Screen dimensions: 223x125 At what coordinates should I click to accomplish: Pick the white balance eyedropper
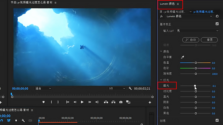(x=182, y=57)
